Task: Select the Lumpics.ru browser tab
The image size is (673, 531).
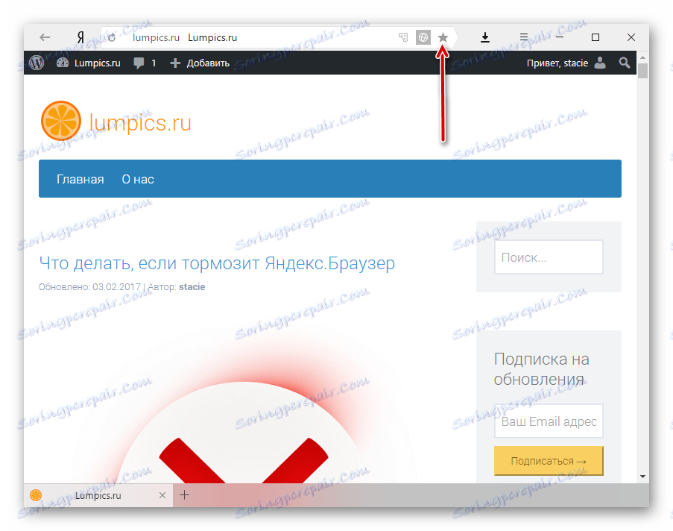Action: (x=98, y=495)
